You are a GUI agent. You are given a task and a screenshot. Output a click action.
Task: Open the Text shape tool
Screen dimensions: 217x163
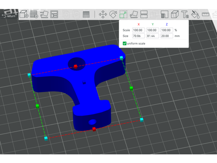pyautogui.click(x=185, y=15)
